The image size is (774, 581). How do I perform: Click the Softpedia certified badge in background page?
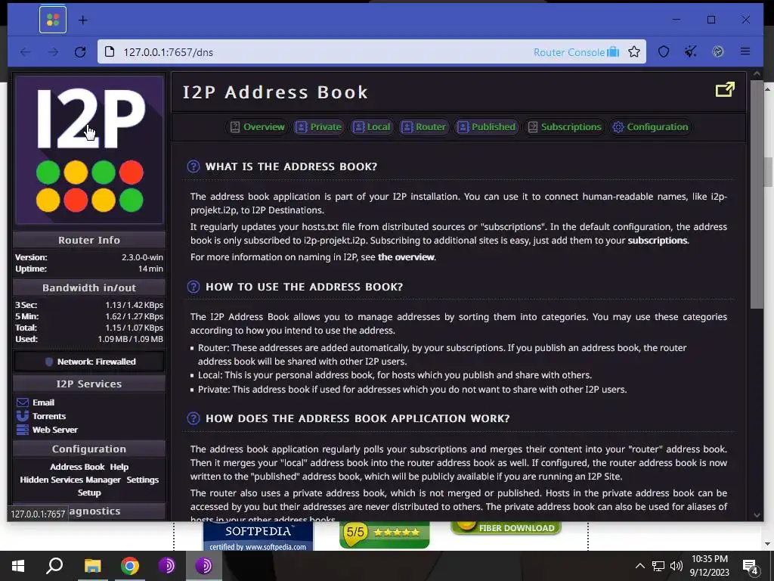pyautogui.click(x=259, y=536)
